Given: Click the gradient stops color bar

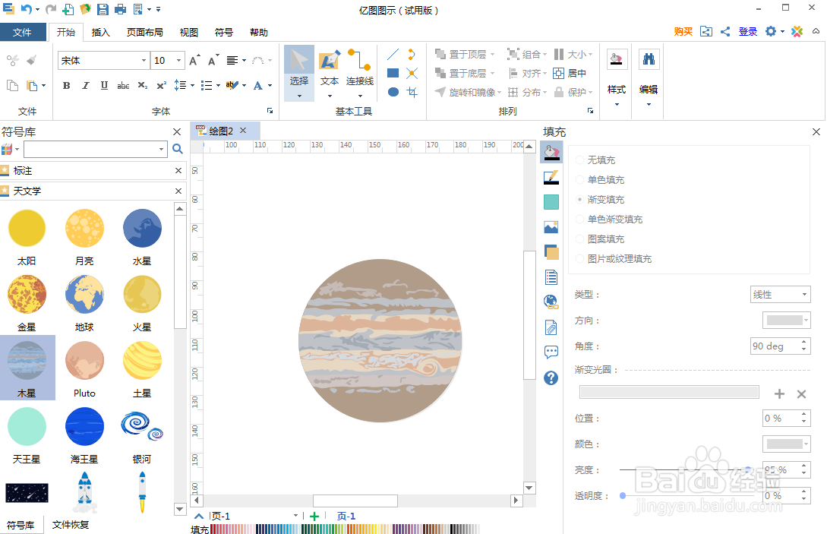Looking at the screenshot, I should (x=669, y=391).
